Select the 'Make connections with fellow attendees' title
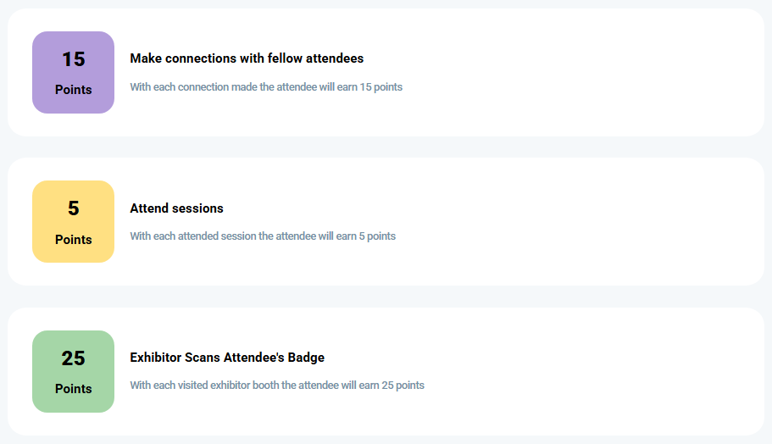Viewport: 772px width, 444px height. [247, 58]
